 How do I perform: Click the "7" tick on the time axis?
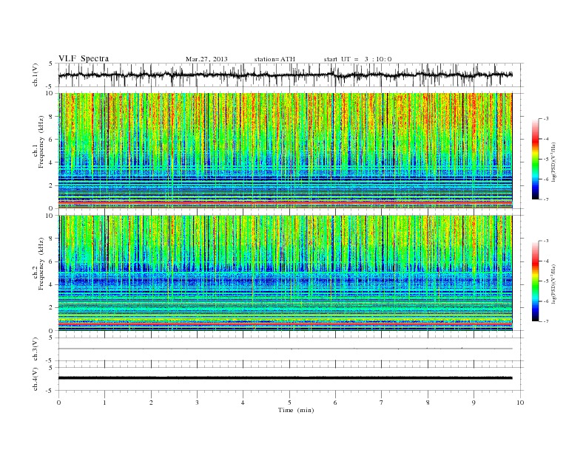382,403
